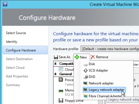Click the wizard window icon in title bar
Viewport: 139px width, 104px height.
[x=5, y=4]
